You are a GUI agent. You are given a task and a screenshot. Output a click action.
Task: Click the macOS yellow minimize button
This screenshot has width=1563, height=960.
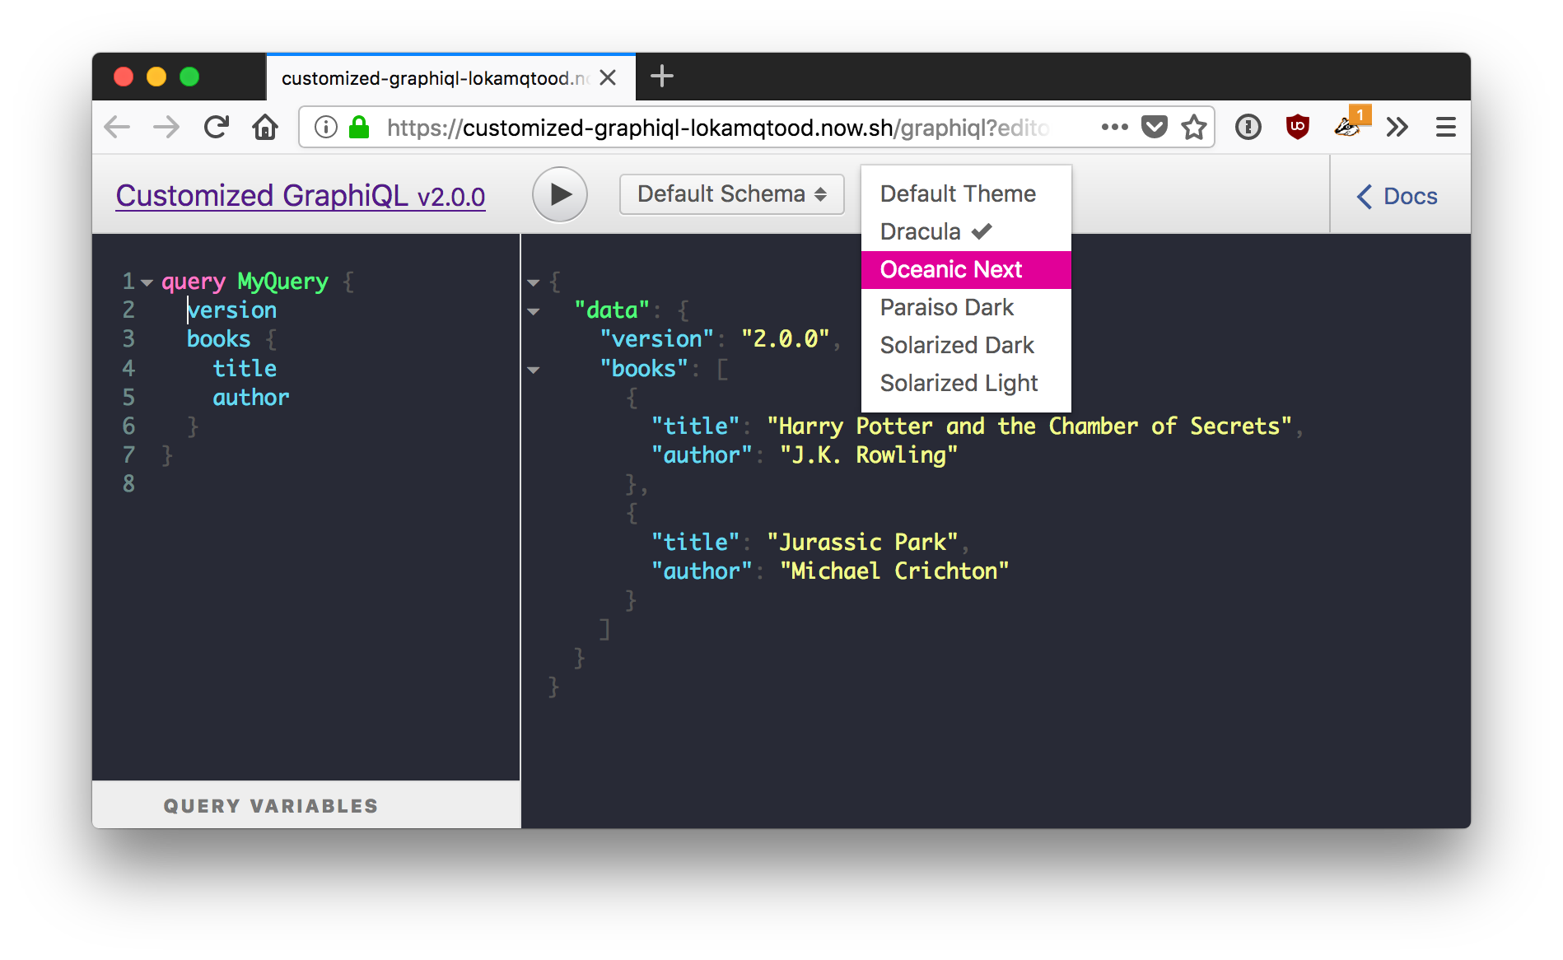(x=156, y=77)
